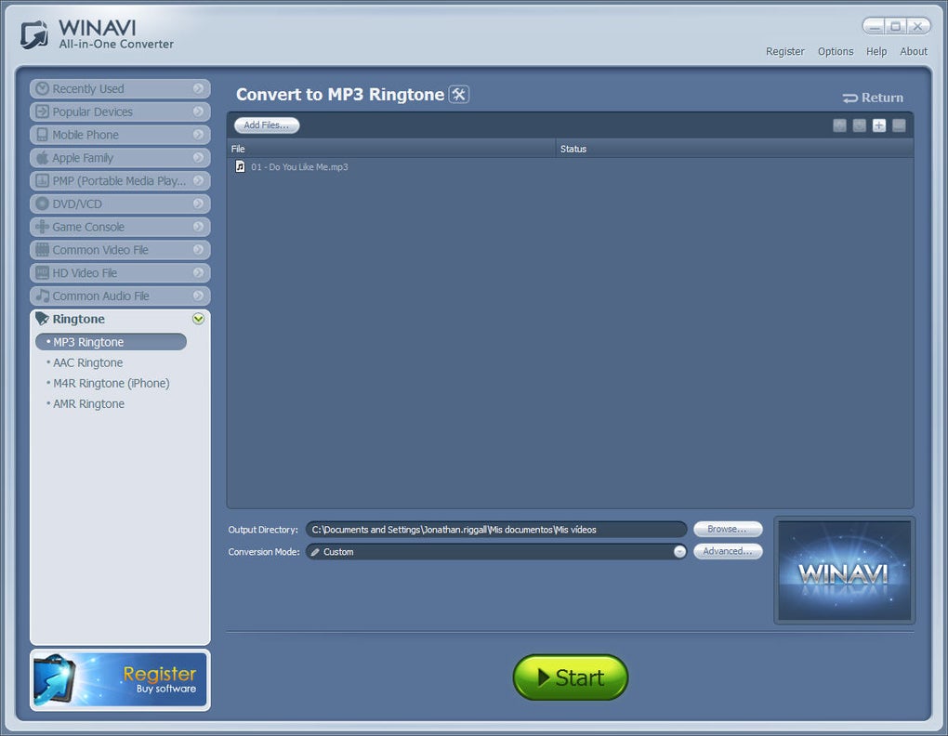The height and width of the screenshot is (736, 948).
Task: Open the Conversion Mode dropdown
Action: 679,551
